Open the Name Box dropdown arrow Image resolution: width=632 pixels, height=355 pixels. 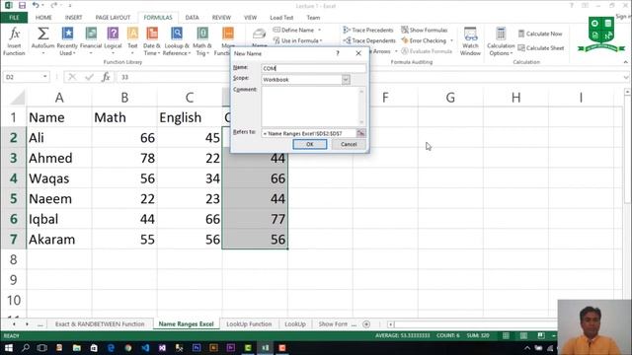coord(44,77)
